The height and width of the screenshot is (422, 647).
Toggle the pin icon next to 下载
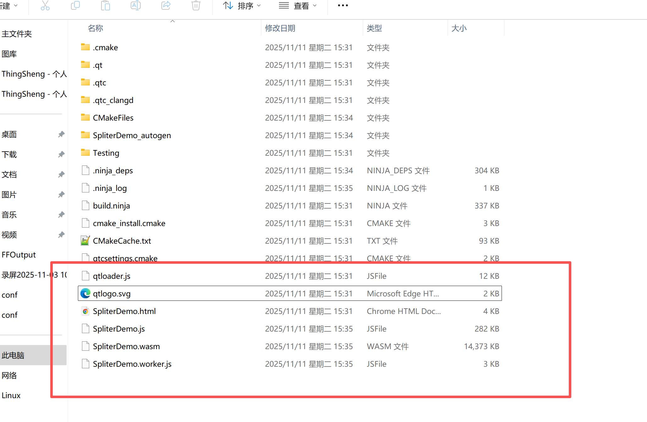(61, 154)
